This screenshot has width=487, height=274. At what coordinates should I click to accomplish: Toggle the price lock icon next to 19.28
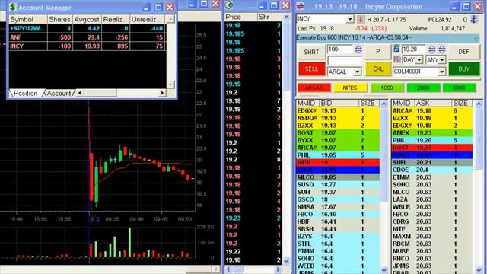396,49
